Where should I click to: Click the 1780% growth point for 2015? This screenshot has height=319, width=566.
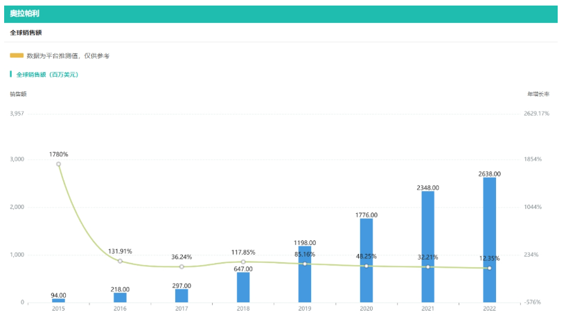(58, 164)
